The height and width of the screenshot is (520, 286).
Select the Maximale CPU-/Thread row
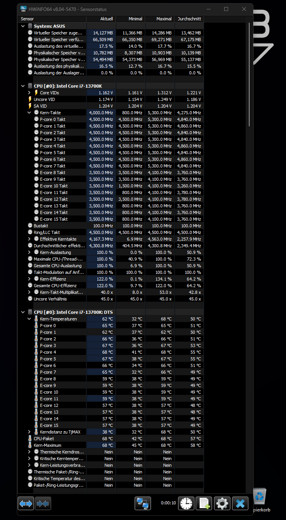pos(111,259)
